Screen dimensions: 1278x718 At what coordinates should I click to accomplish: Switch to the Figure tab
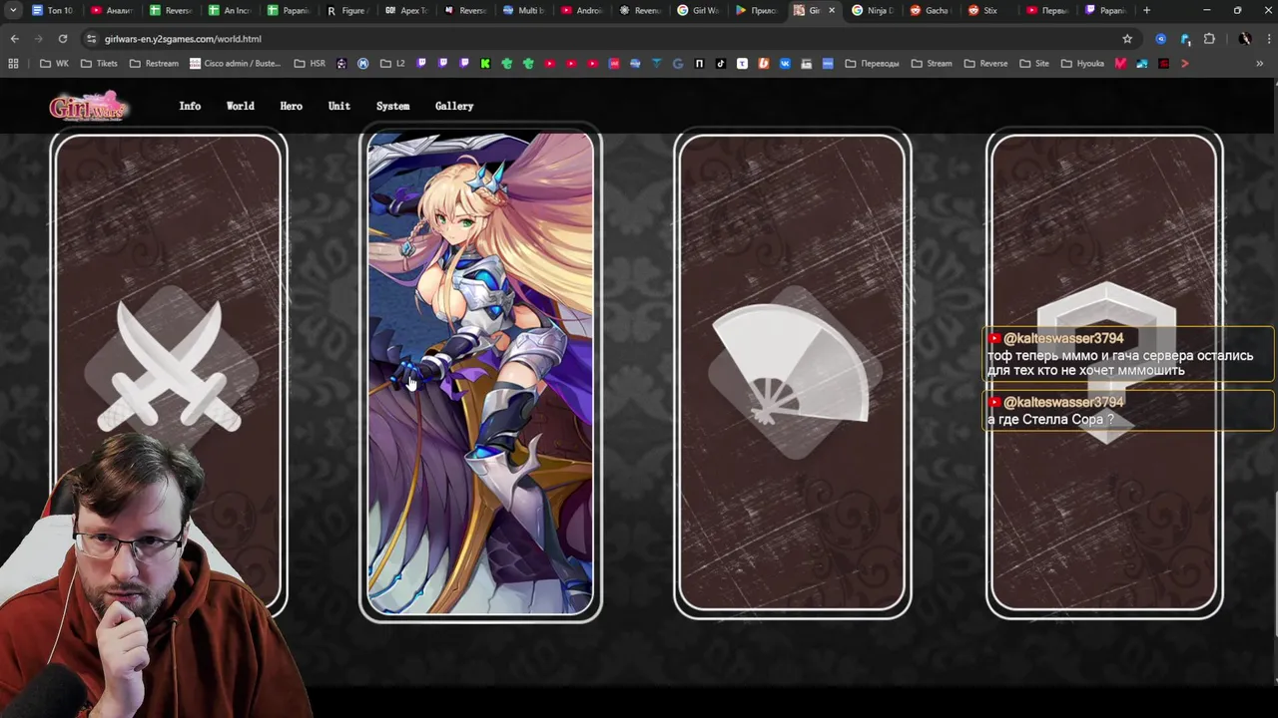coord(348,10)
